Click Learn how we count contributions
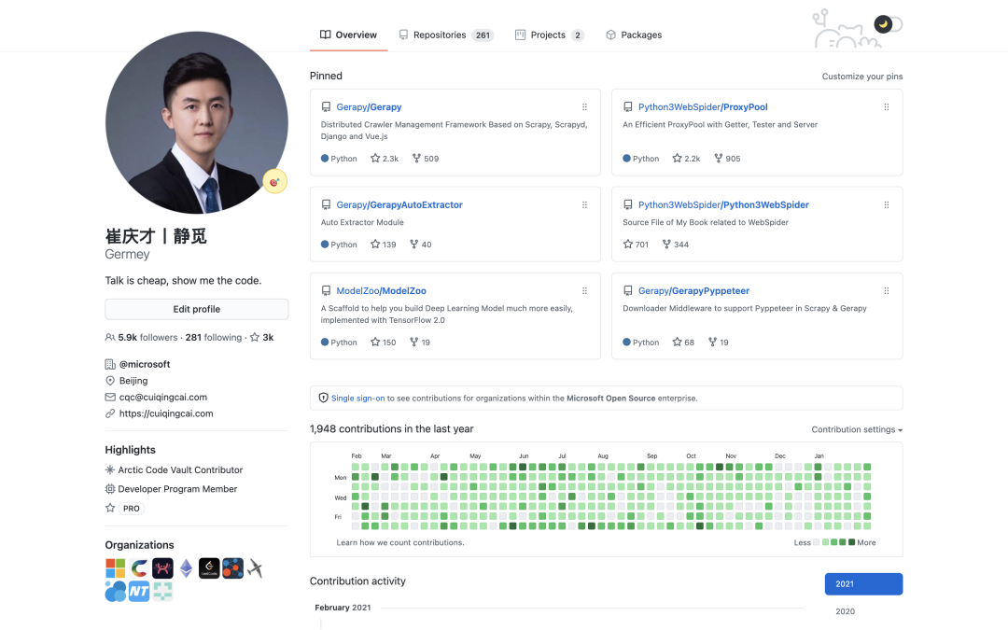This screenshot has width=1008, height=630. [399, 543]
